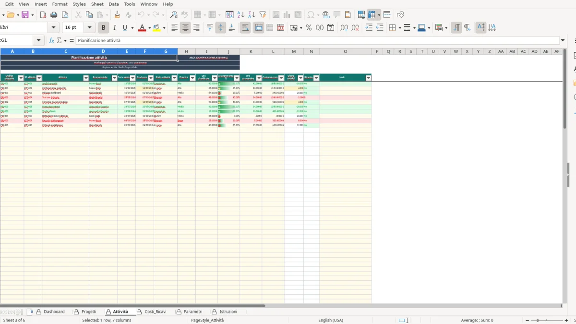Click the Headers and Footers icon
This screenshot has width=576, height=324.
click(x=348, y=15)
